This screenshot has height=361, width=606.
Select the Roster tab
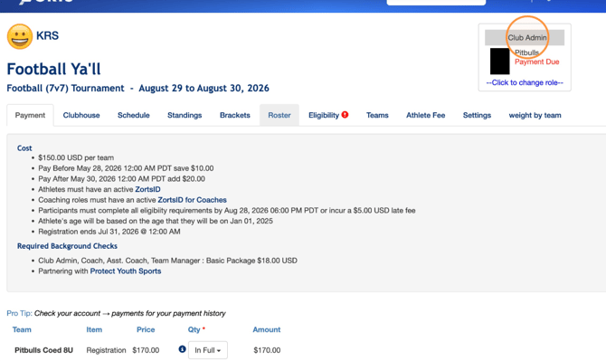pyautogui.click(x=279, y=115)
